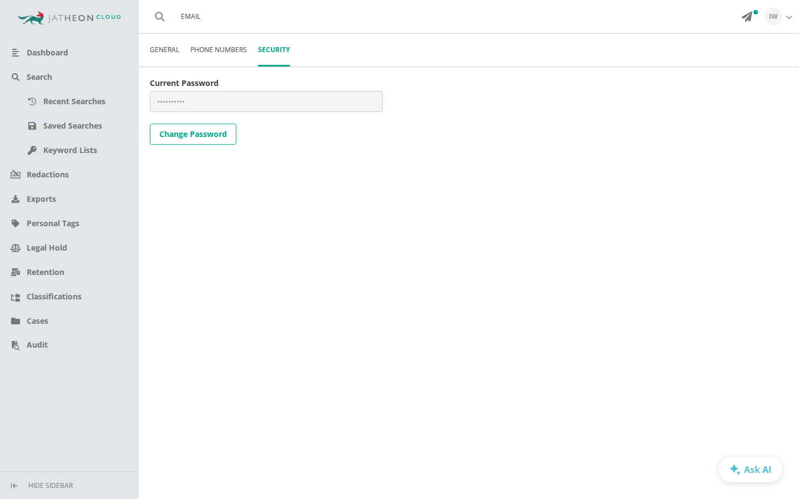The width and height of the screenshot is (799, 499).
Task: Click the magnifier search icon in top bar
Action: point(160,17)
